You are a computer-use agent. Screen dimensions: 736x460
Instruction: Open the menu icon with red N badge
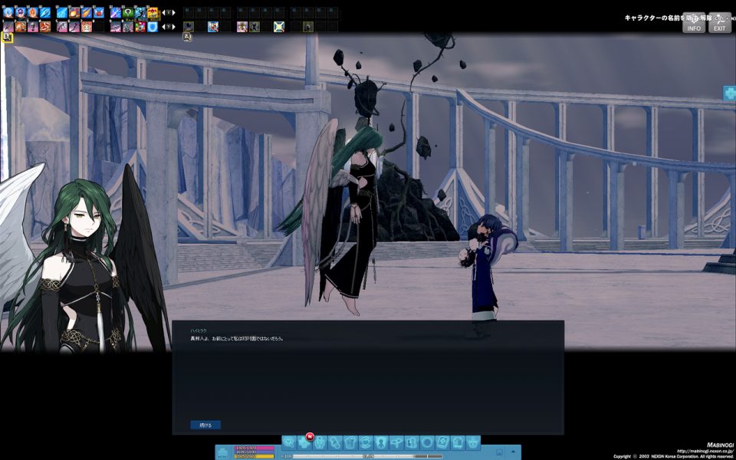[304, 442]
